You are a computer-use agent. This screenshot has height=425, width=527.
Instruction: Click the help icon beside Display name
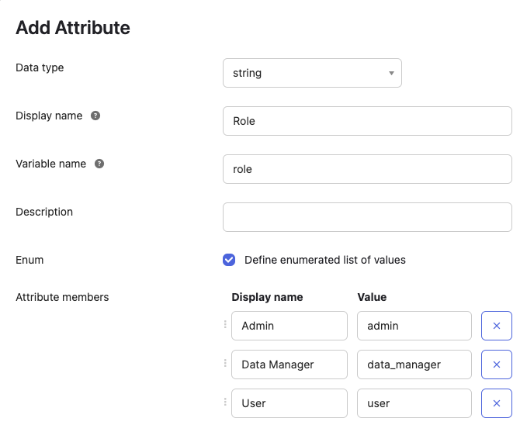(95, 116)
